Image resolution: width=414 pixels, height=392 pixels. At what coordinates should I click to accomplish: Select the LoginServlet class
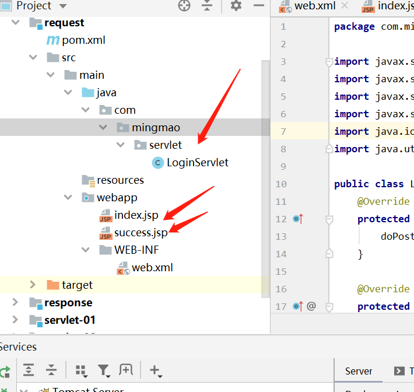[198, 162]
